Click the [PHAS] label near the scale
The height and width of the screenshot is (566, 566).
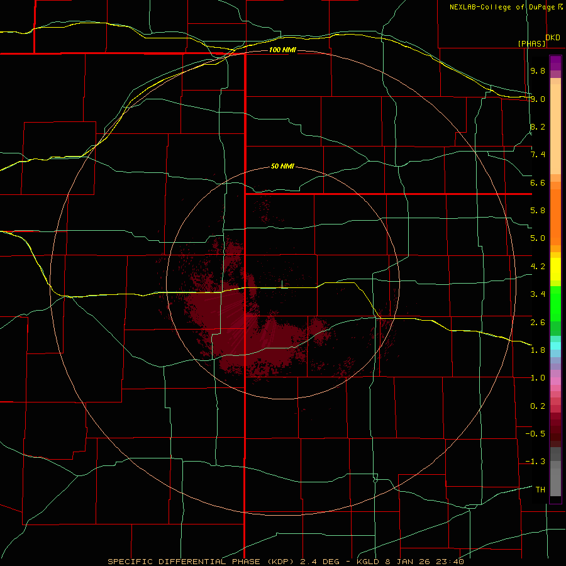(531, 43)
